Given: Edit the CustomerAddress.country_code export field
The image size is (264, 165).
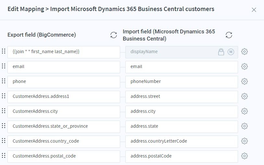Looking at the screenshot, I should pyautogui.click(x=64, y=142).
